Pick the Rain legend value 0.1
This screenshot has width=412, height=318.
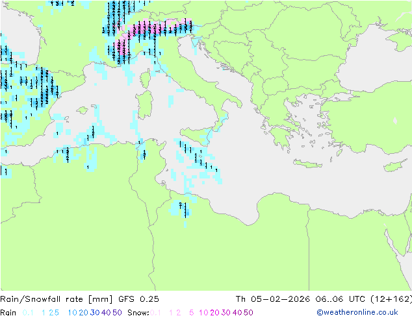coord(28,313)
